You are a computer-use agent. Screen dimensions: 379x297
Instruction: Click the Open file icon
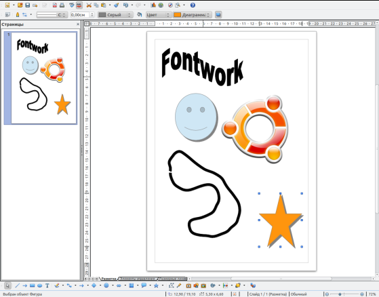click(20, 5)
